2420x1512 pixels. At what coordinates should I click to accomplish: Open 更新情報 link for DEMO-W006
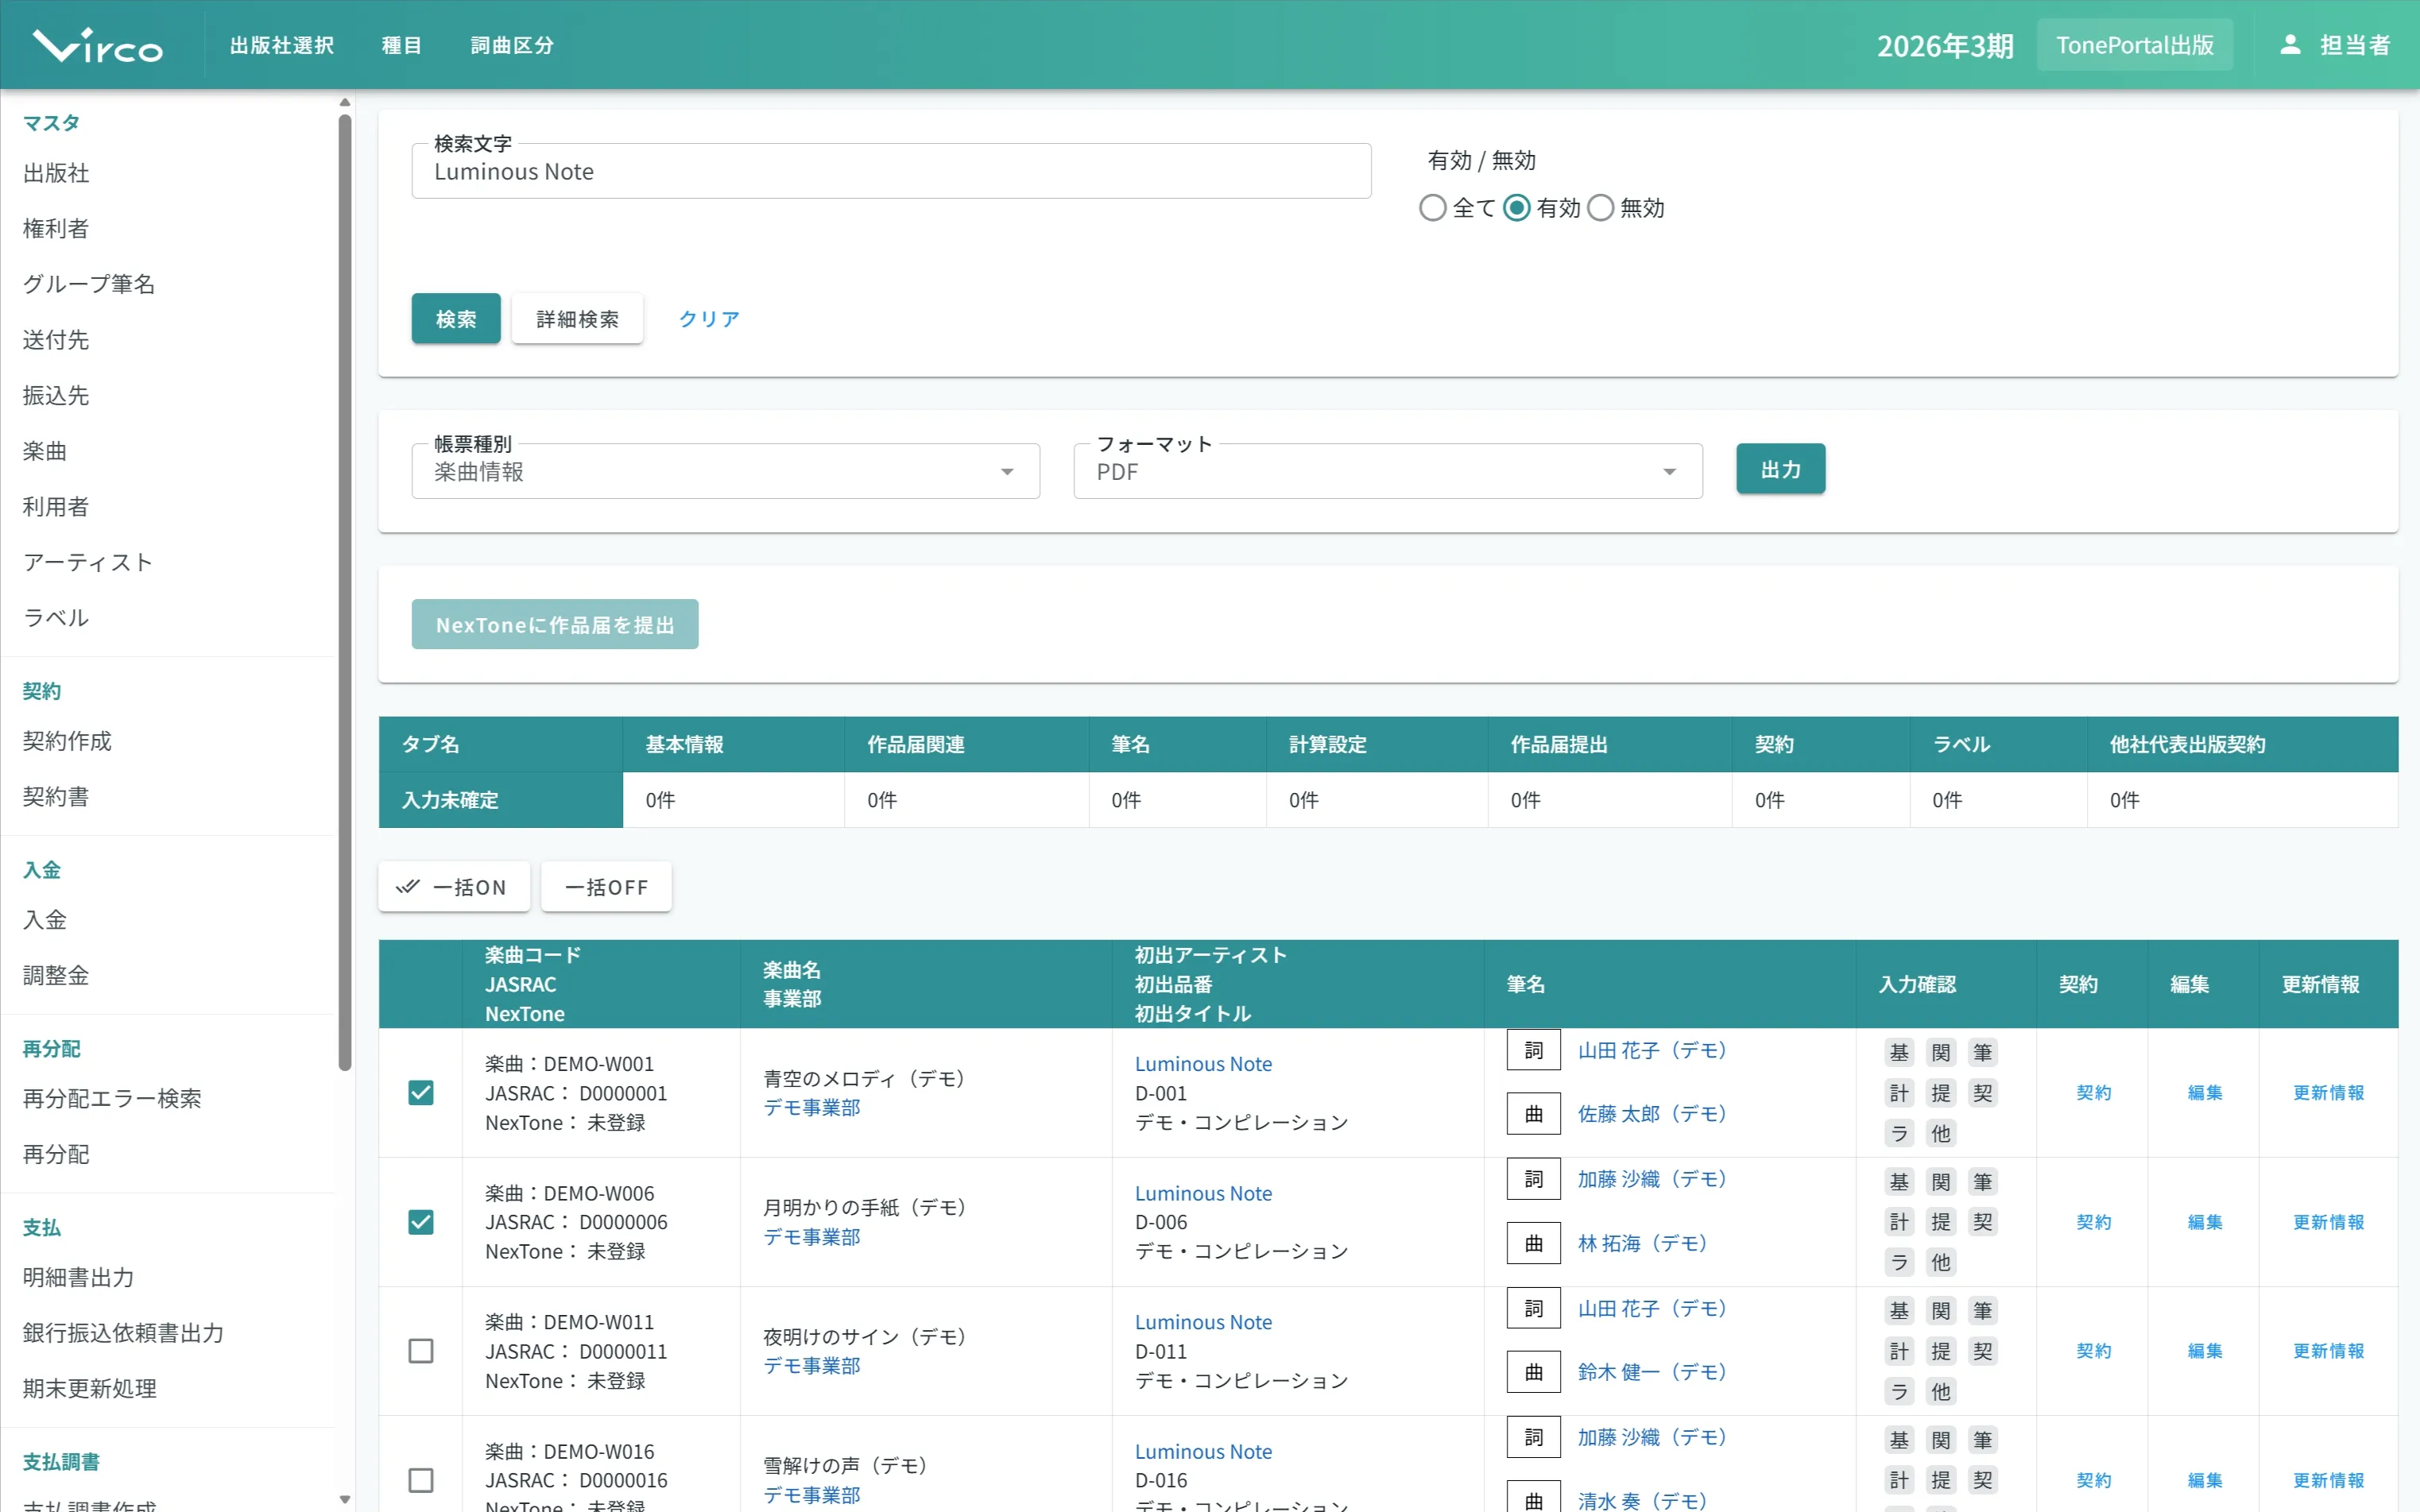[2329, 1222]
